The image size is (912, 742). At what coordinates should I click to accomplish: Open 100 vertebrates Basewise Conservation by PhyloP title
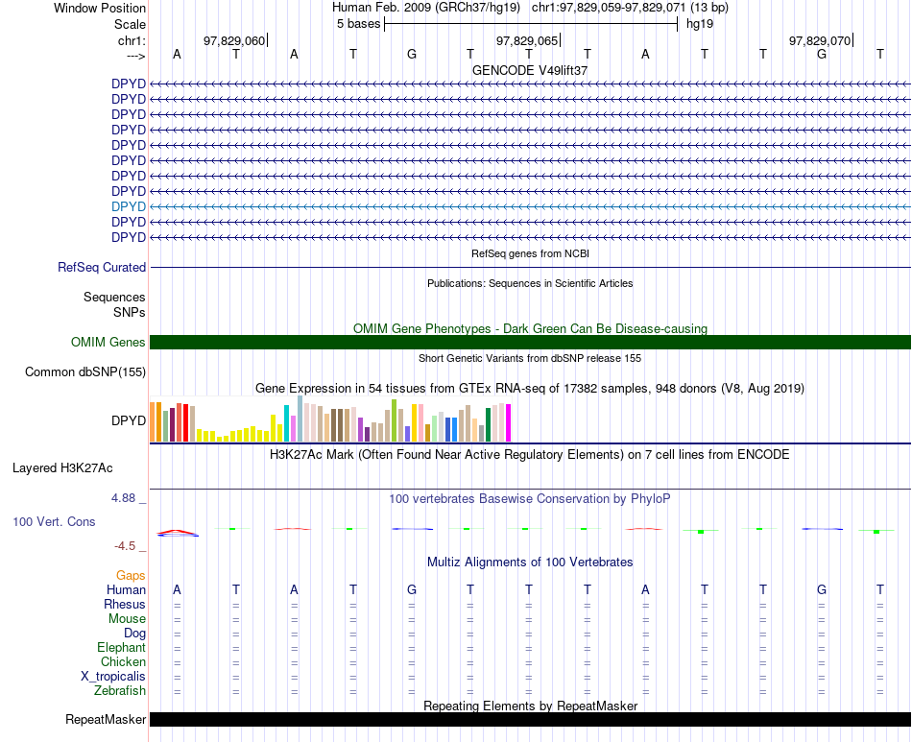point(530,499)
